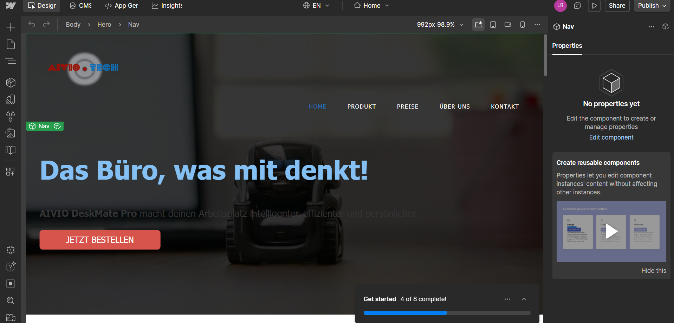Open the Libraries book icon
Screen dimensions: 674x323
(x=11, y=150)
